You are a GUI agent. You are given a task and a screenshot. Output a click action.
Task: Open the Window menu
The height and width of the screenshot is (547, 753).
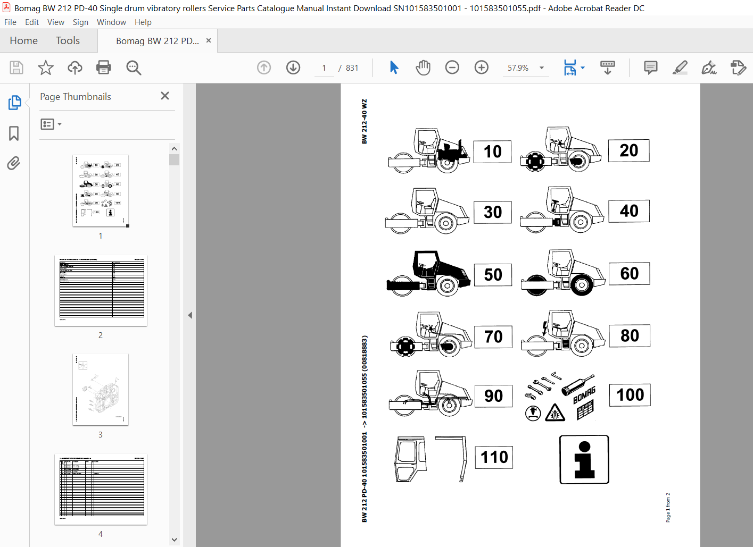coord(111,22)
